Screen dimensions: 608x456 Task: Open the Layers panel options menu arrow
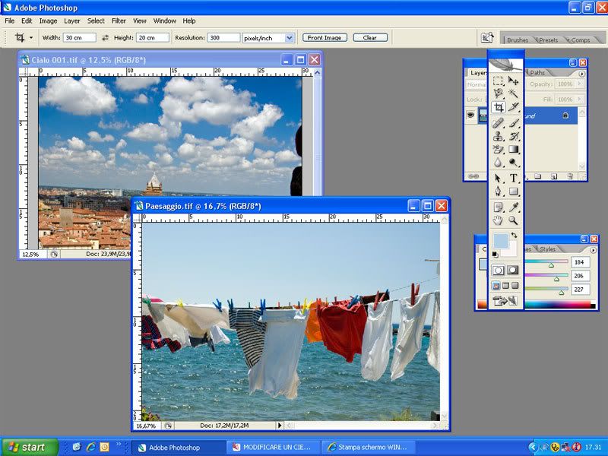pyautogui.click(x=581, y=73)
